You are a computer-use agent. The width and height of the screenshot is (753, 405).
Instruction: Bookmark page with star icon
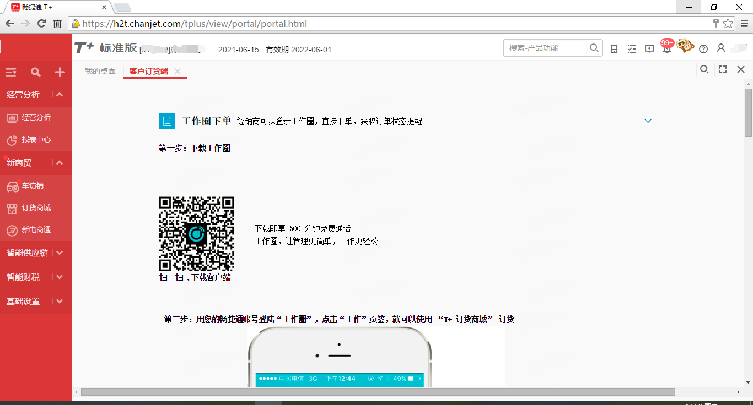click(x=728, y=24)
